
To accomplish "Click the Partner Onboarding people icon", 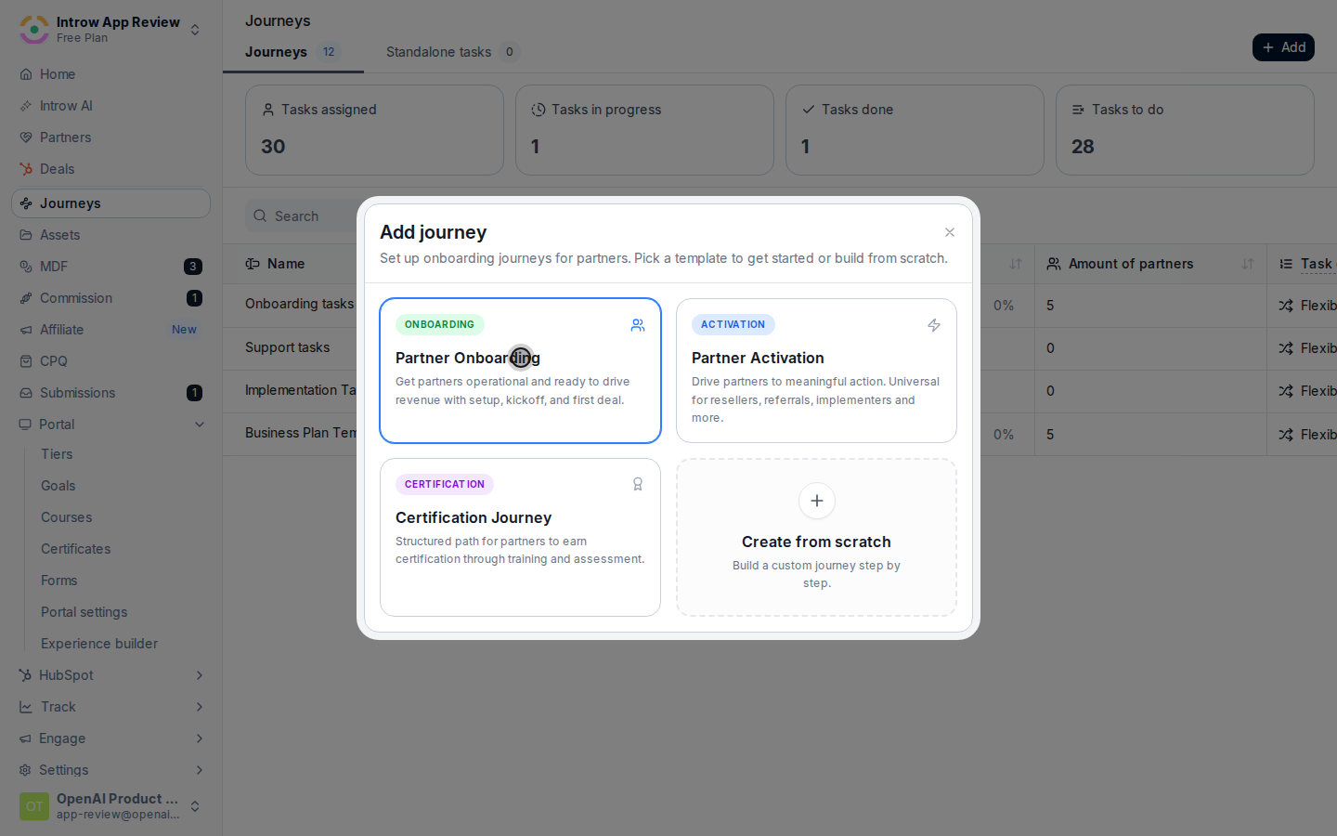I will [x=638, y=325].
